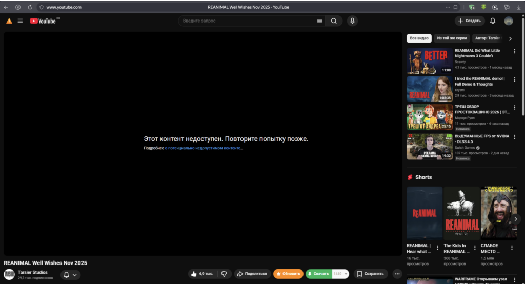This screenshot has width=525, height=284.
Task: Open the о потенциально недопустимом контенте link
Action: pos(204,148)
